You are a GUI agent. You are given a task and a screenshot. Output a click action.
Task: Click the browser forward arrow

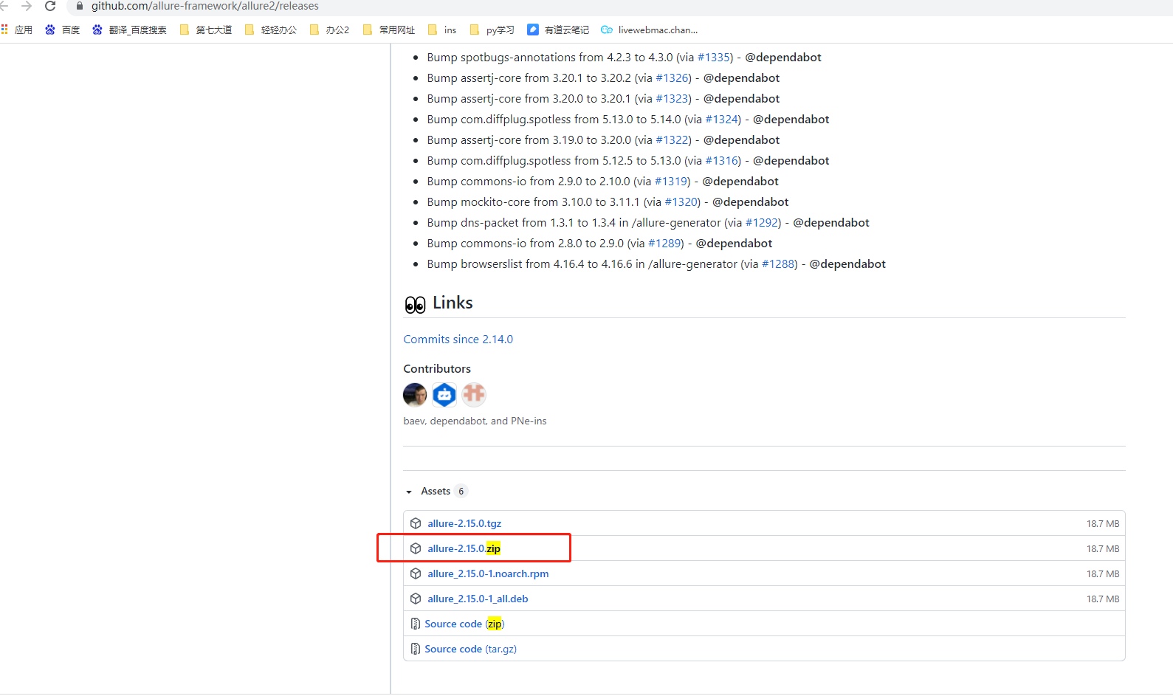coord(27,6)
